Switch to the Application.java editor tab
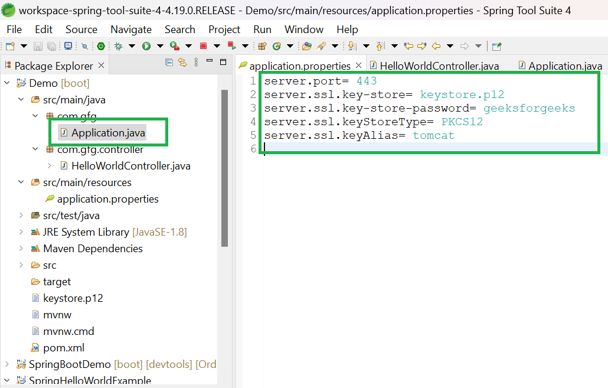The width and height of the screenshot is (608, 388). (x=560, y=66)
